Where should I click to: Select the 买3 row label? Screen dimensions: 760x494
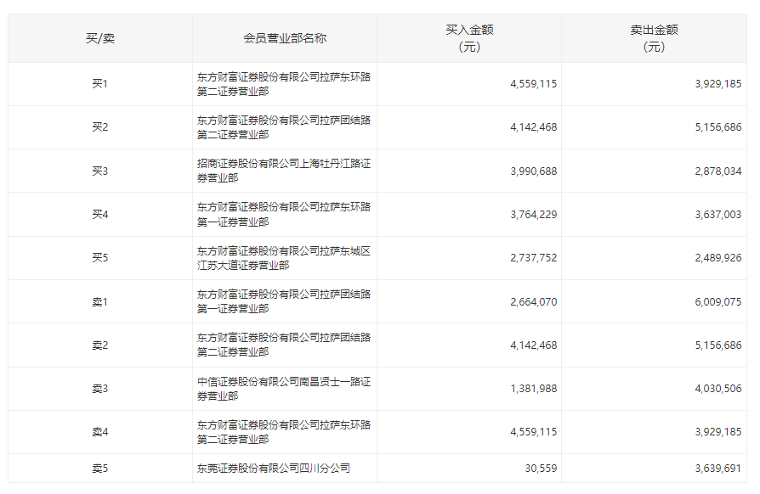(x=99, y=171)
